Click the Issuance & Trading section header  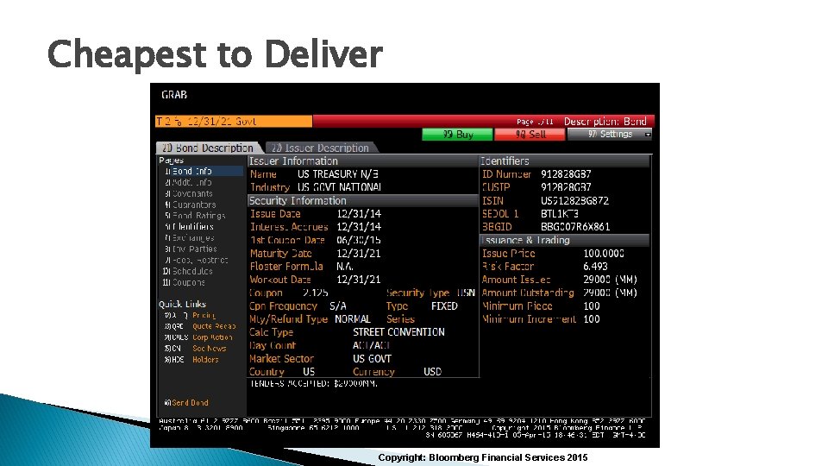click(x=565, y=240)
